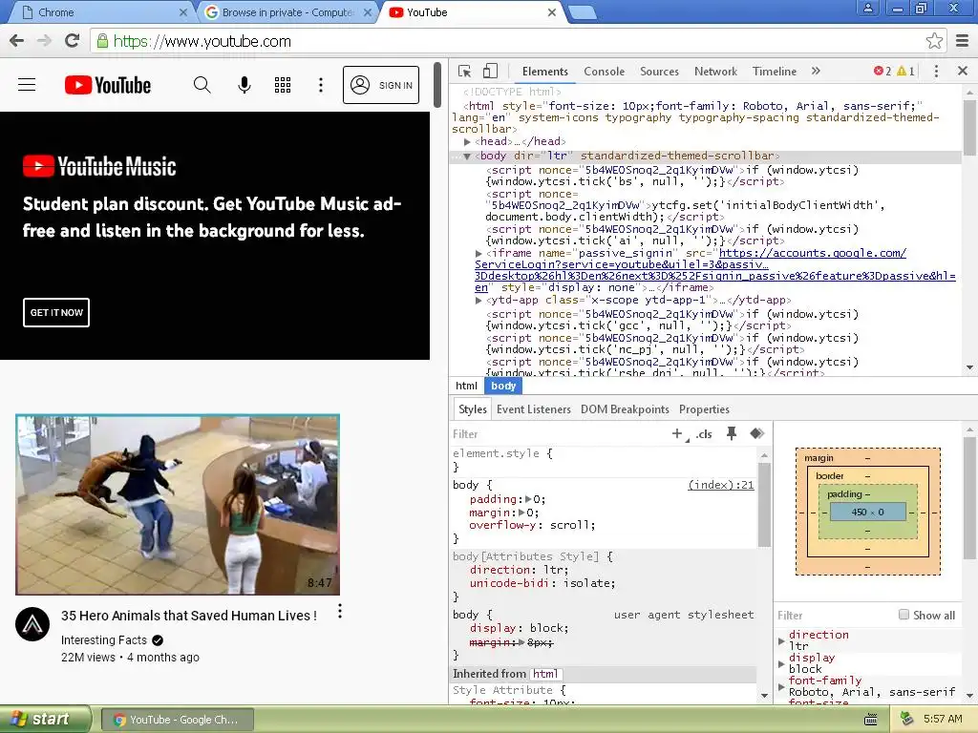
Task: Reload the page
Action: pos(73,41)
